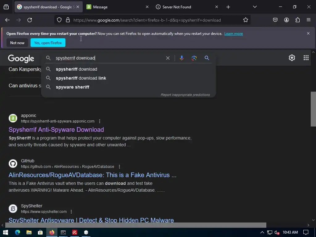316x237 pixels.
Task: View site security lock information
Action: (68, 20)
